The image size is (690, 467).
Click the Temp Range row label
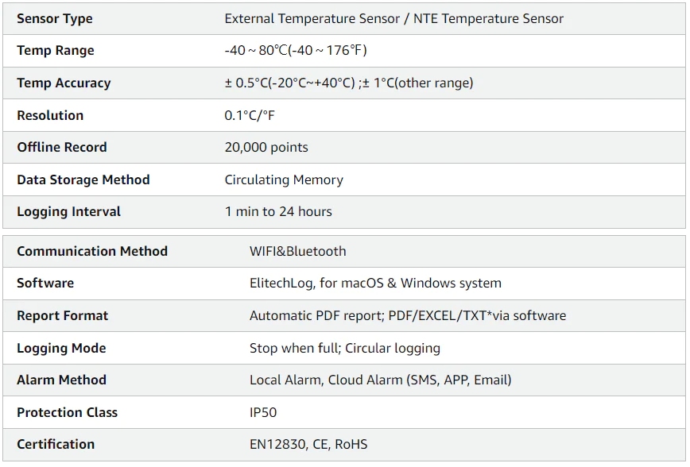click(x=56, y=51)
